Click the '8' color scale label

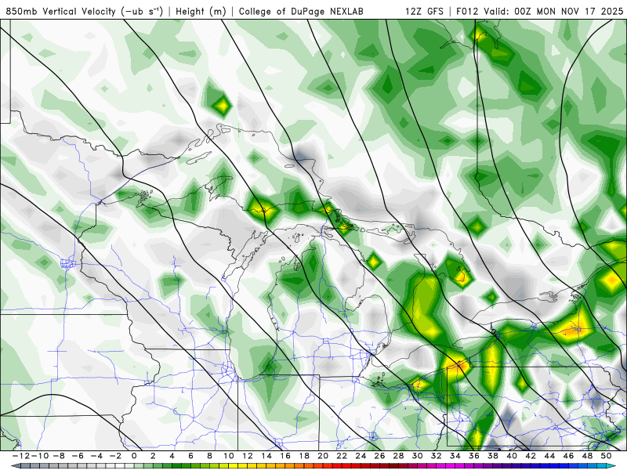click(x=209, y=456)
